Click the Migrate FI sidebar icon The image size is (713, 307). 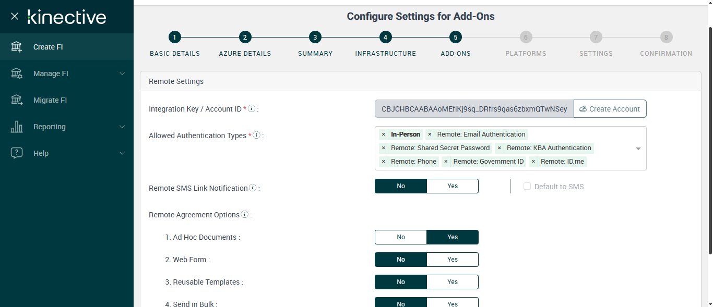point(17,100)
